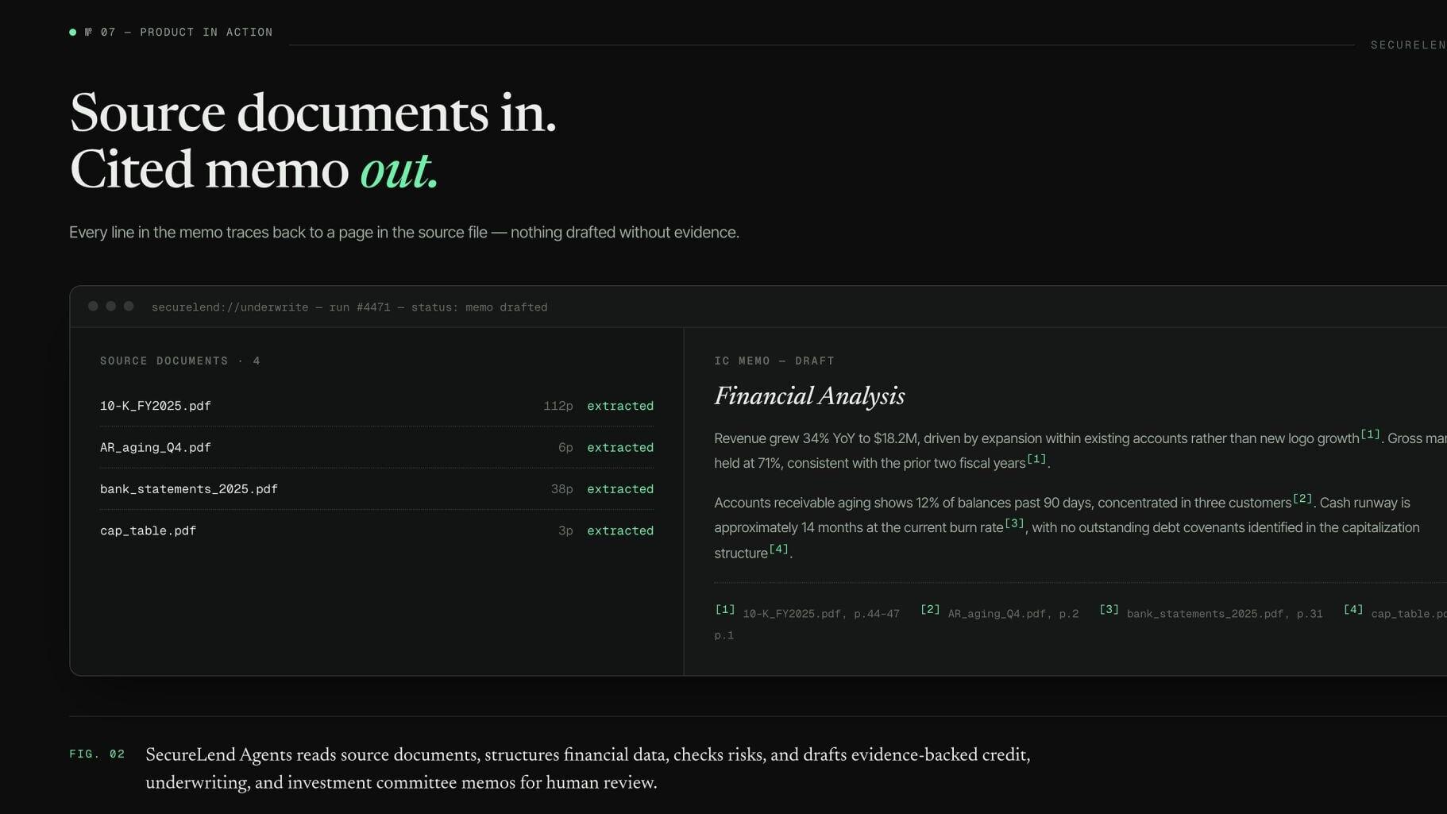Click 'extracted' status for 10-K_FY2025.pdf
1447x814 pixels.
click(x=620, y=406)
